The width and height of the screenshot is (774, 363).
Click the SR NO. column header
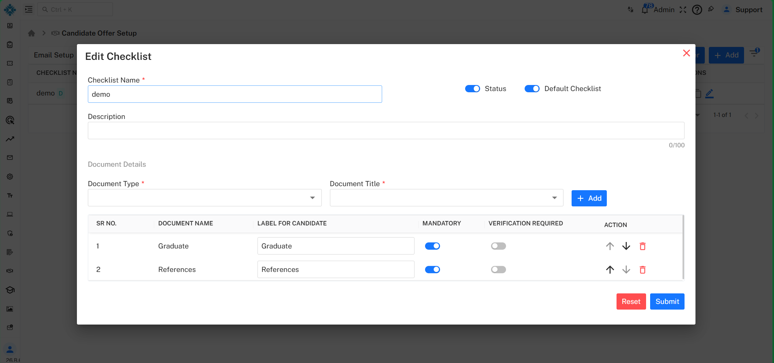(x=106, y=223)
